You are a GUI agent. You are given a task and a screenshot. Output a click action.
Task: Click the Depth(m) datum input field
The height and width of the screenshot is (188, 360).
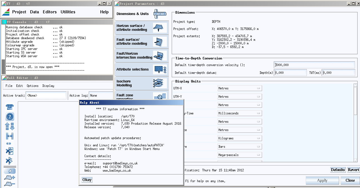tap(290, 73)
